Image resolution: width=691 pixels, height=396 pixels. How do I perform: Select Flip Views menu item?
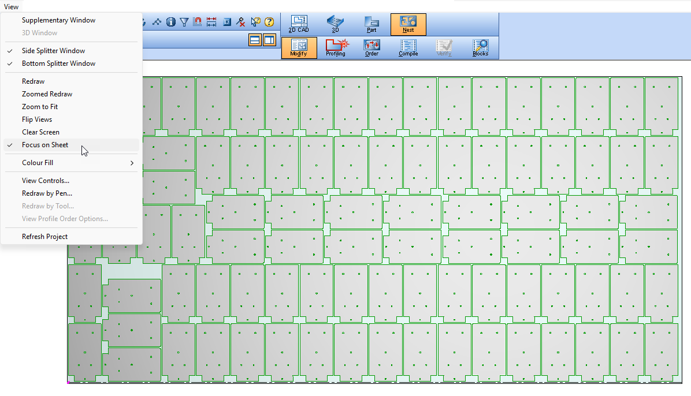(x=72, y=120)
